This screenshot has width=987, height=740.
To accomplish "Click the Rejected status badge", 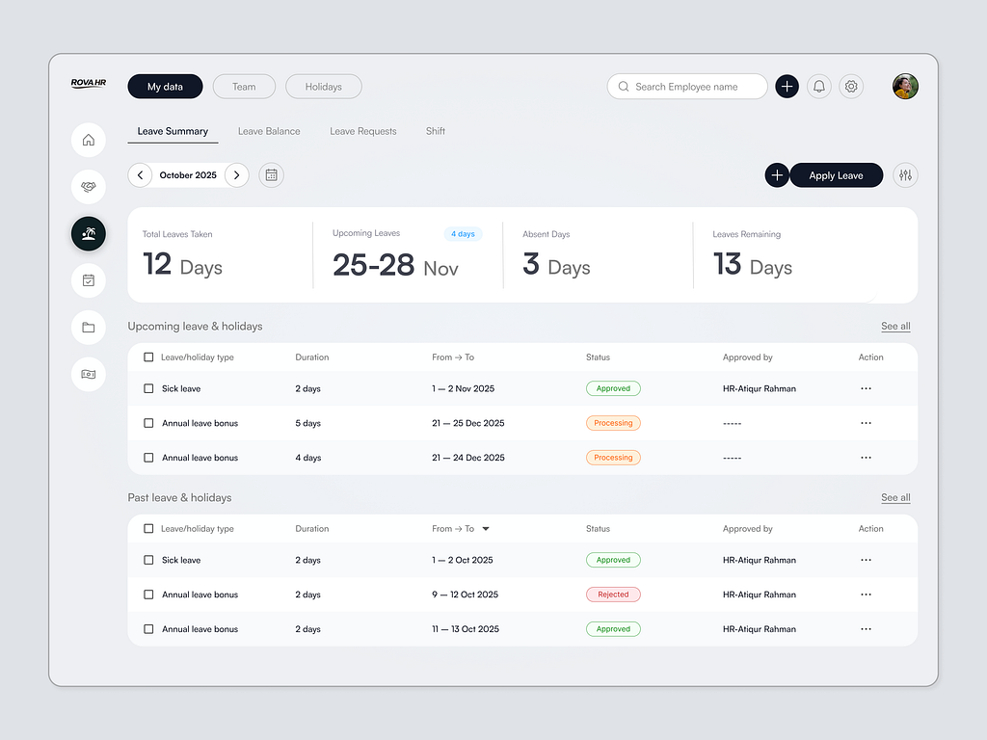I will (613, 595).
